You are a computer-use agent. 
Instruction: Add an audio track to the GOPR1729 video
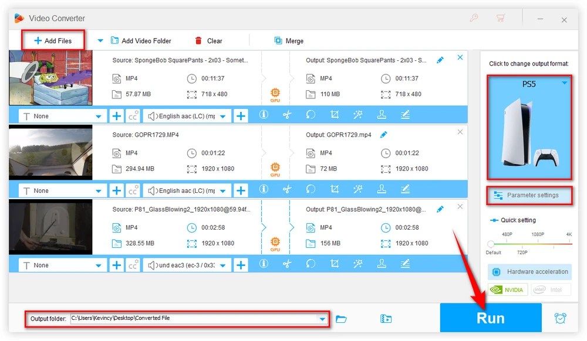[241, 190]
